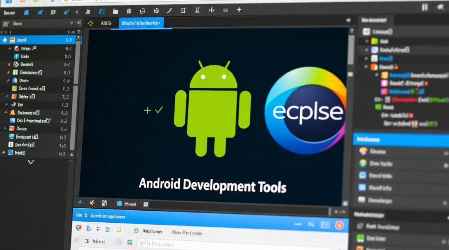
Task: Open the text formatting icon near the toolbar end
Action: (x=197, y=10)
